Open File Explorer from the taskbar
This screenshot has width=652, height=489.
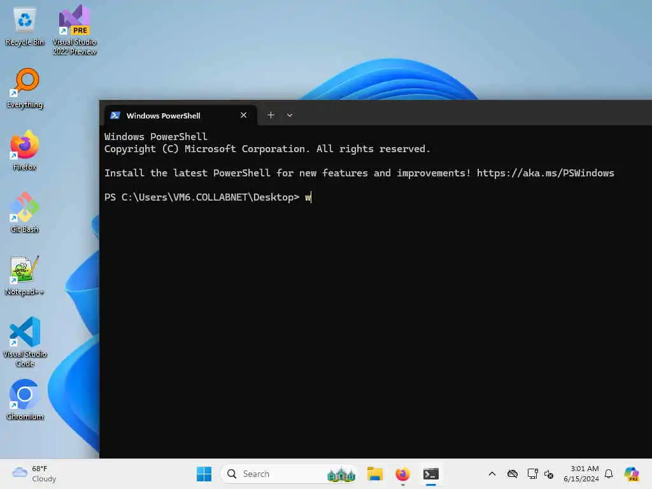tap(374, 474)
